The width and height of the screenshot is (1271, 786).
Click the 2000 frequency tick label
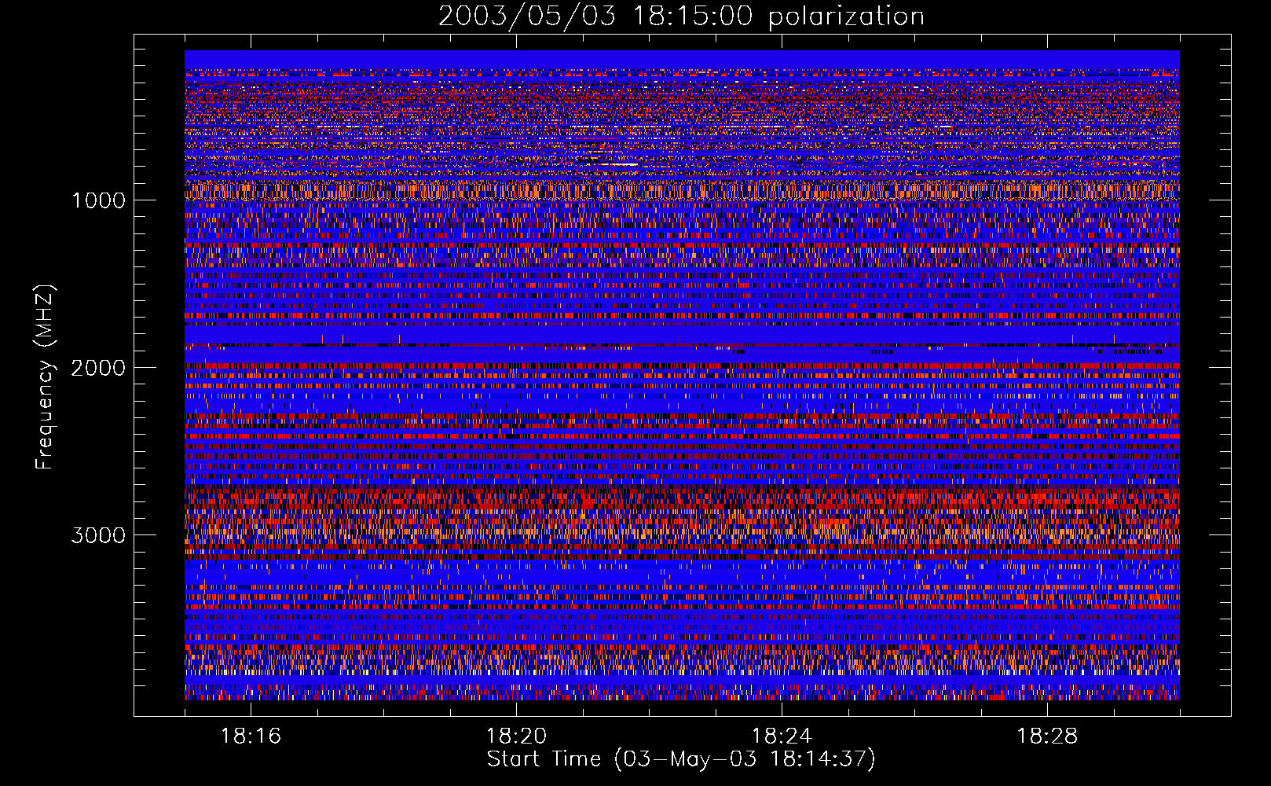pos(98,368)
